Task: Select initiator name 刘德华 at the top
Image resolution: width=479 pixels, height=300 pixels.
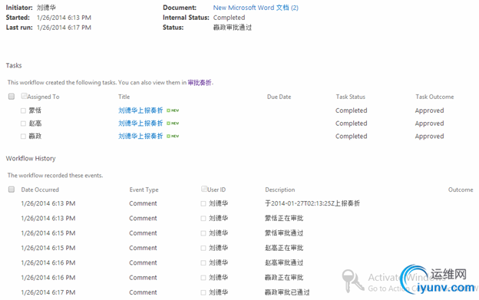Action: 46,8
